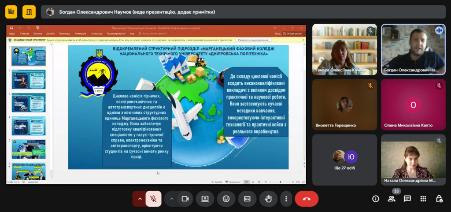Viewport: 451px width, 212px height.
Task: Click the PowerPoint save icon in title bar
Action: 11,28
